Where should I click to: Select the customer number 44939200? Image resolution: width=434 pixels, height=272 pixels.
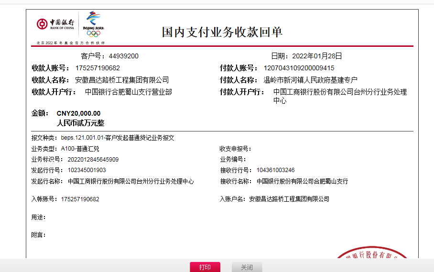pos(123,56)
